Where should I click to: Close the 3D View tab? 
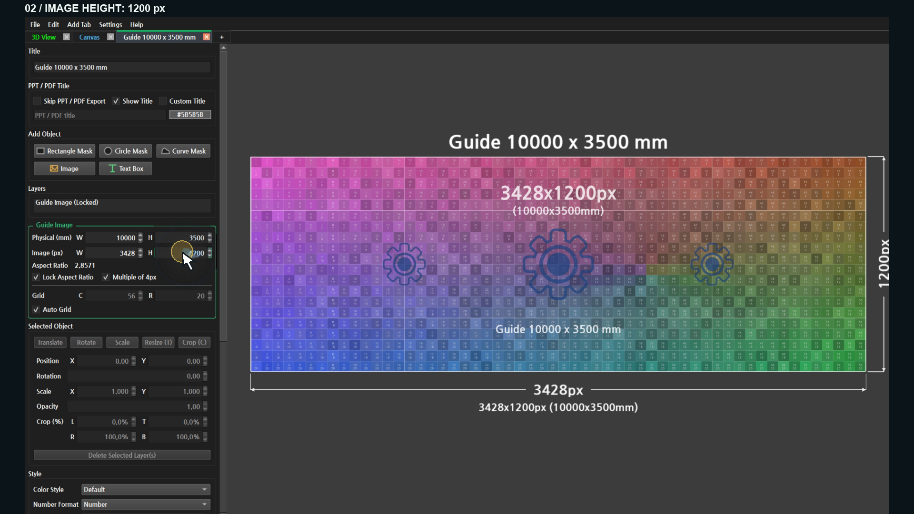tap(67, 37)
